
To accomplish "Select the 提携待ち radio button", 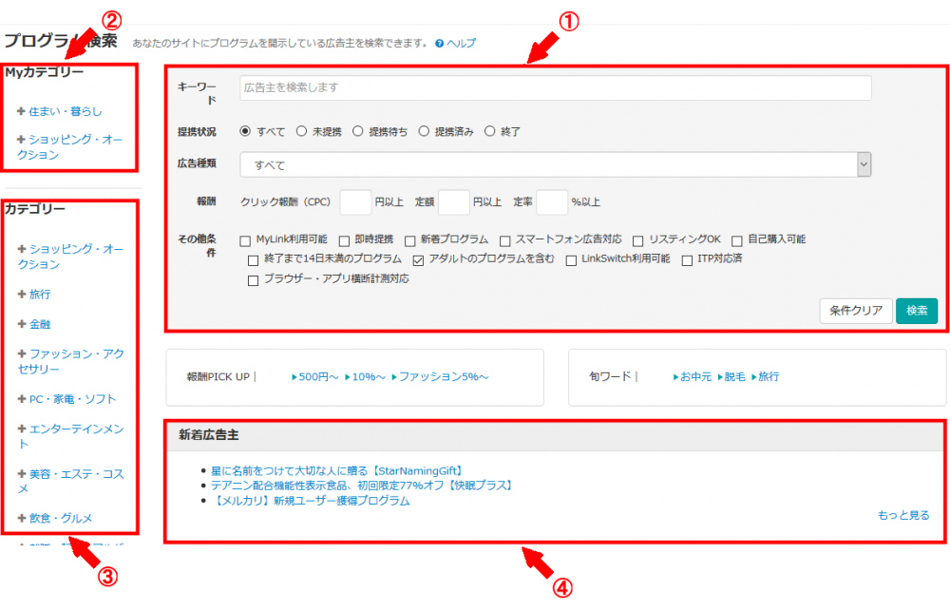I will pyautogui.click(x=357, y=131).
